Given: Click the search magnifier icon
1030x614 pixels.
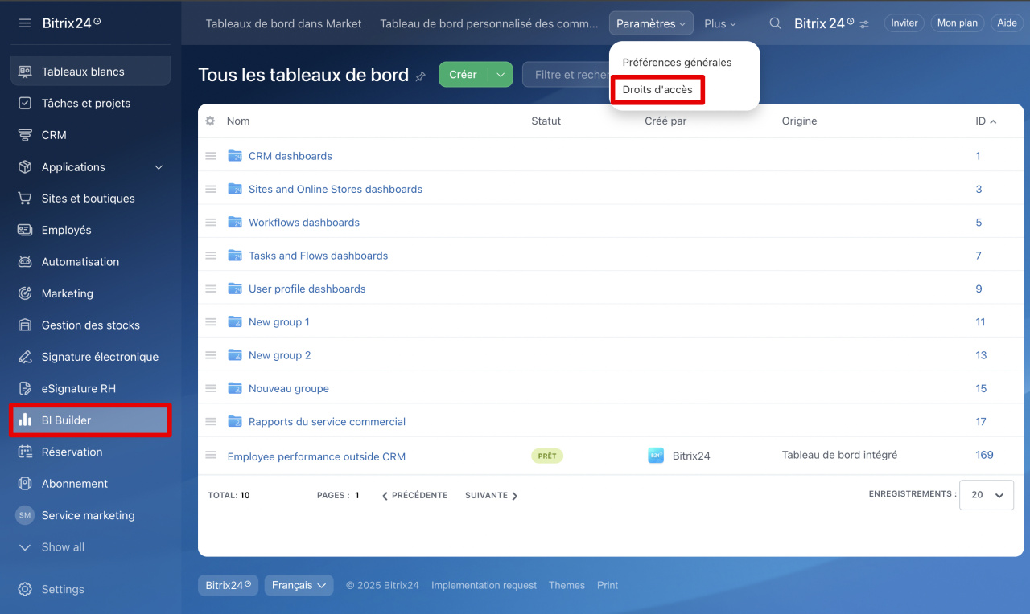Looking at the screenshot, I should click(775, 23).
